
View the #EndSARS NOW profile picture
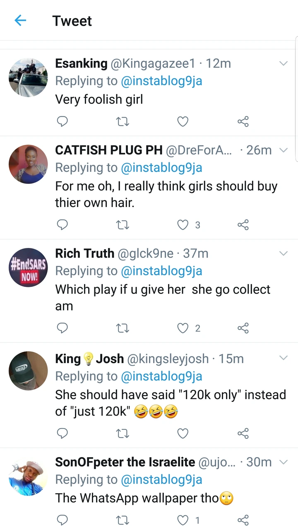[x=29, y=267]
